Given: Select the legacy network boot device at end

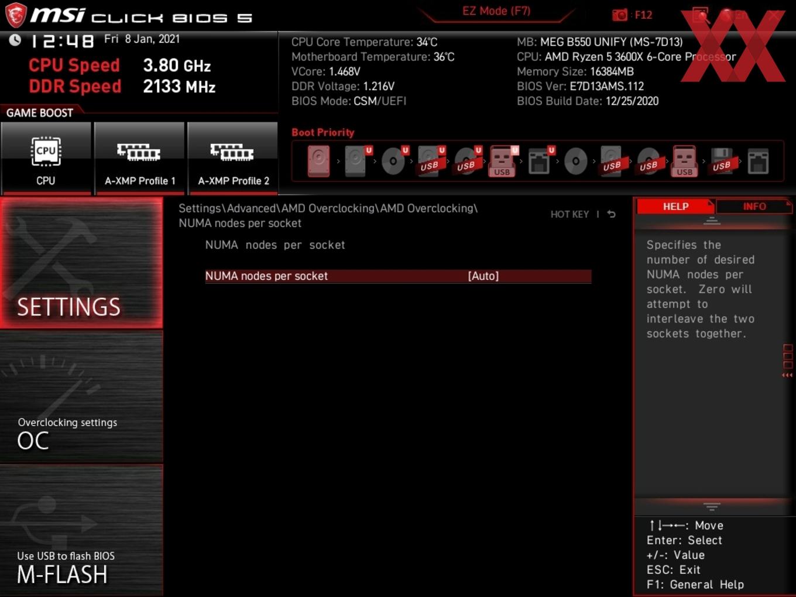Looking at the screenshot, I should point(758,161).
